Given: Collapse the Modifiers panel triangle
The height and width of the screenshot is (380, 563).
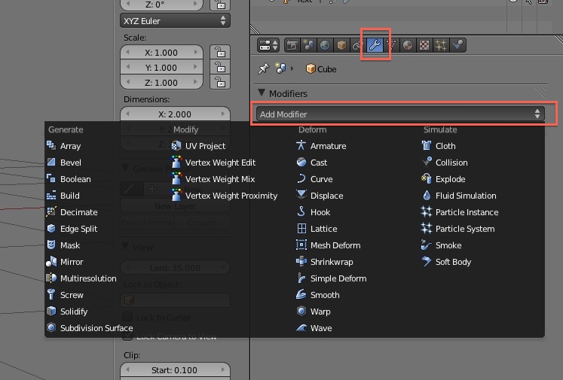Looking at the screenshot, I should tap(262, 93).
